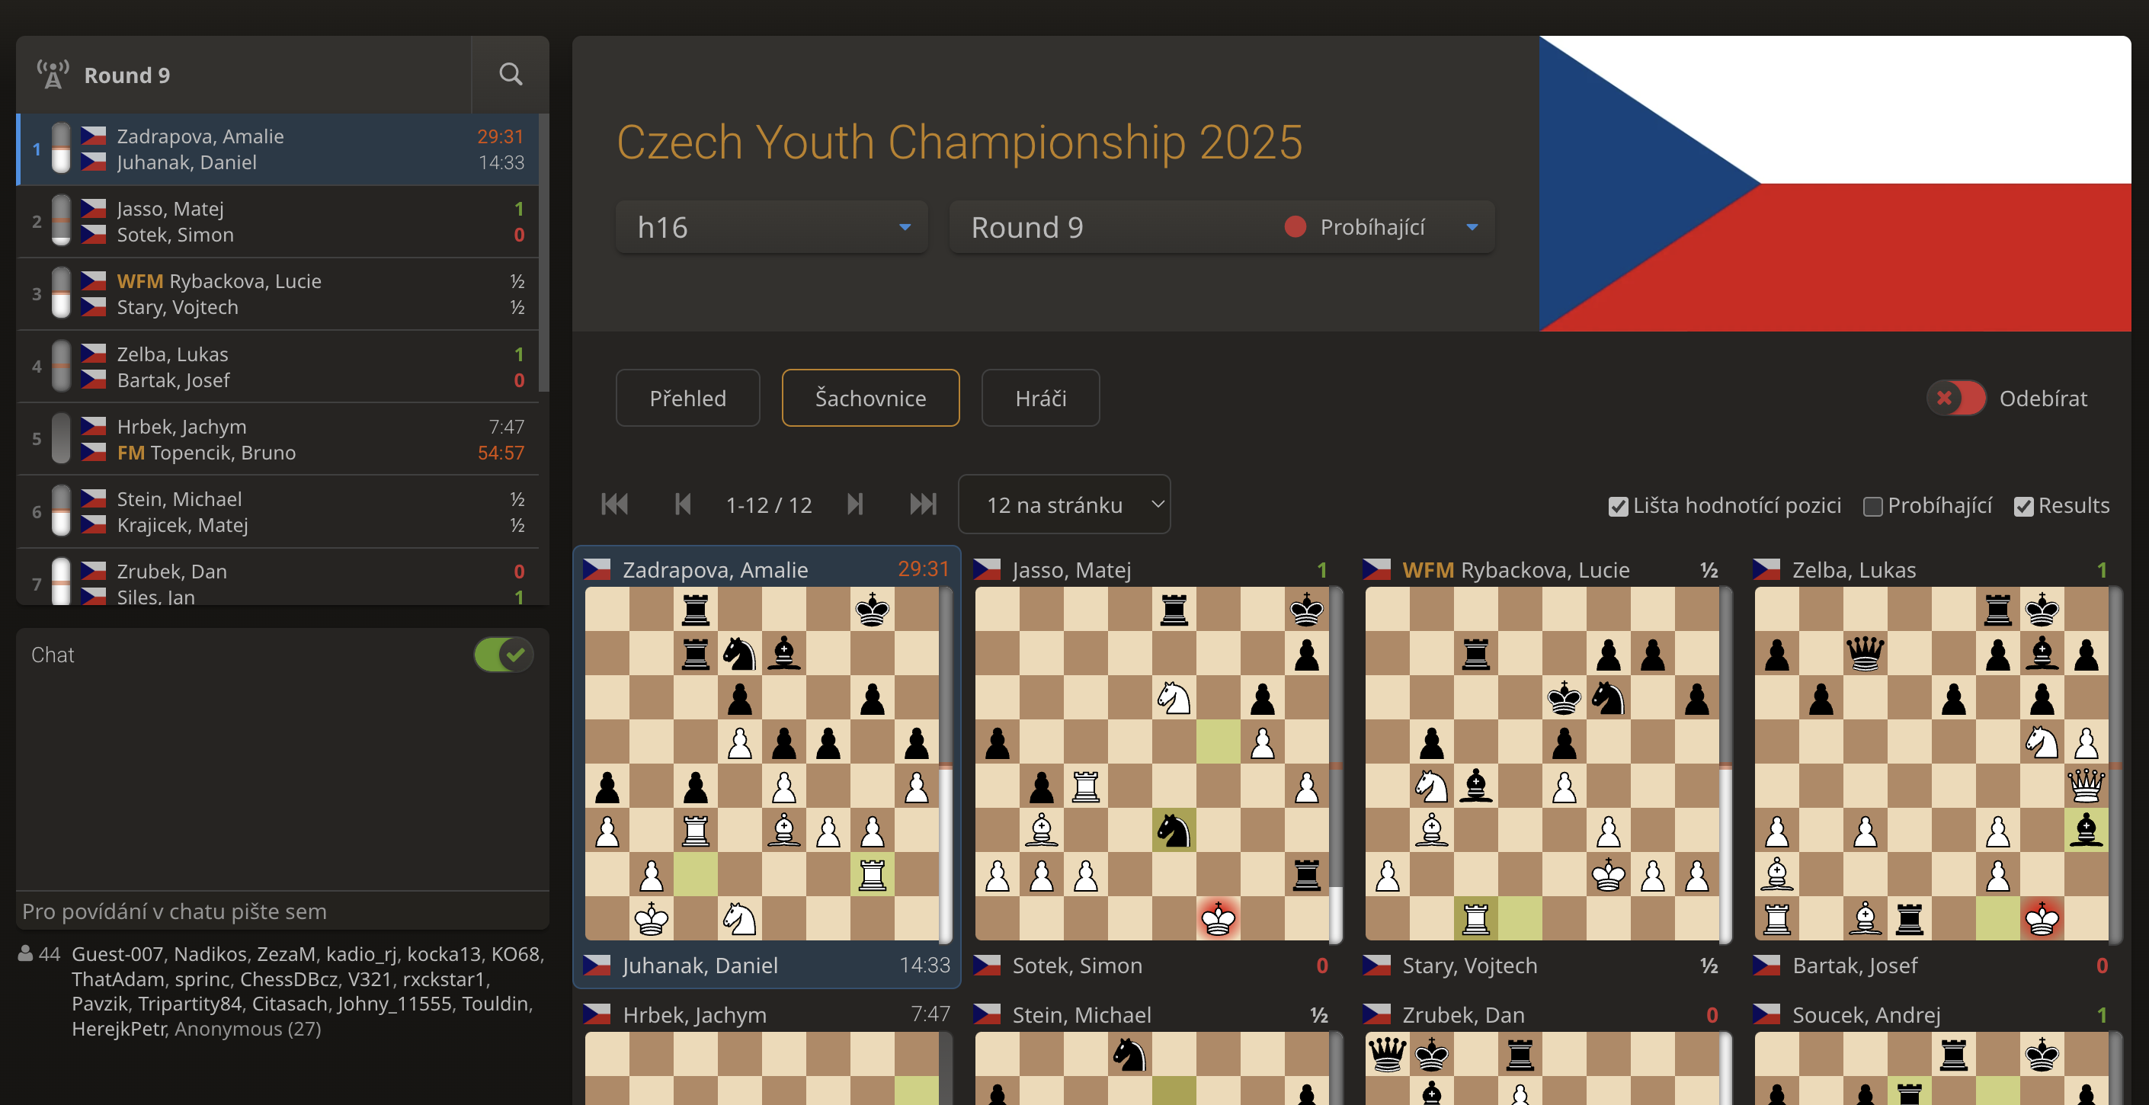The height and width of the screenshot is (1105, 2149).
Task: Switch to the Hráči tab
Action: coord(1040,398)
